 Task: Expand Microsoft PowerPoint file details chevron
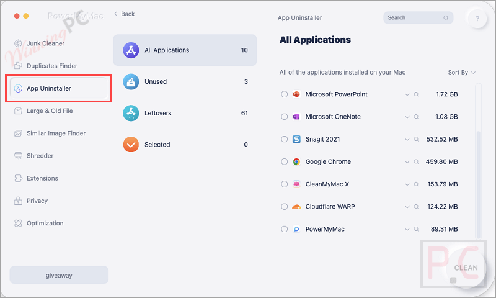(x=407, y=94)
